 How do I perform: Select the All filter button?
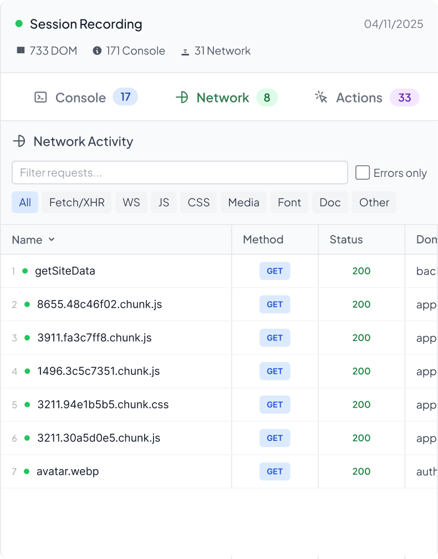25,202
